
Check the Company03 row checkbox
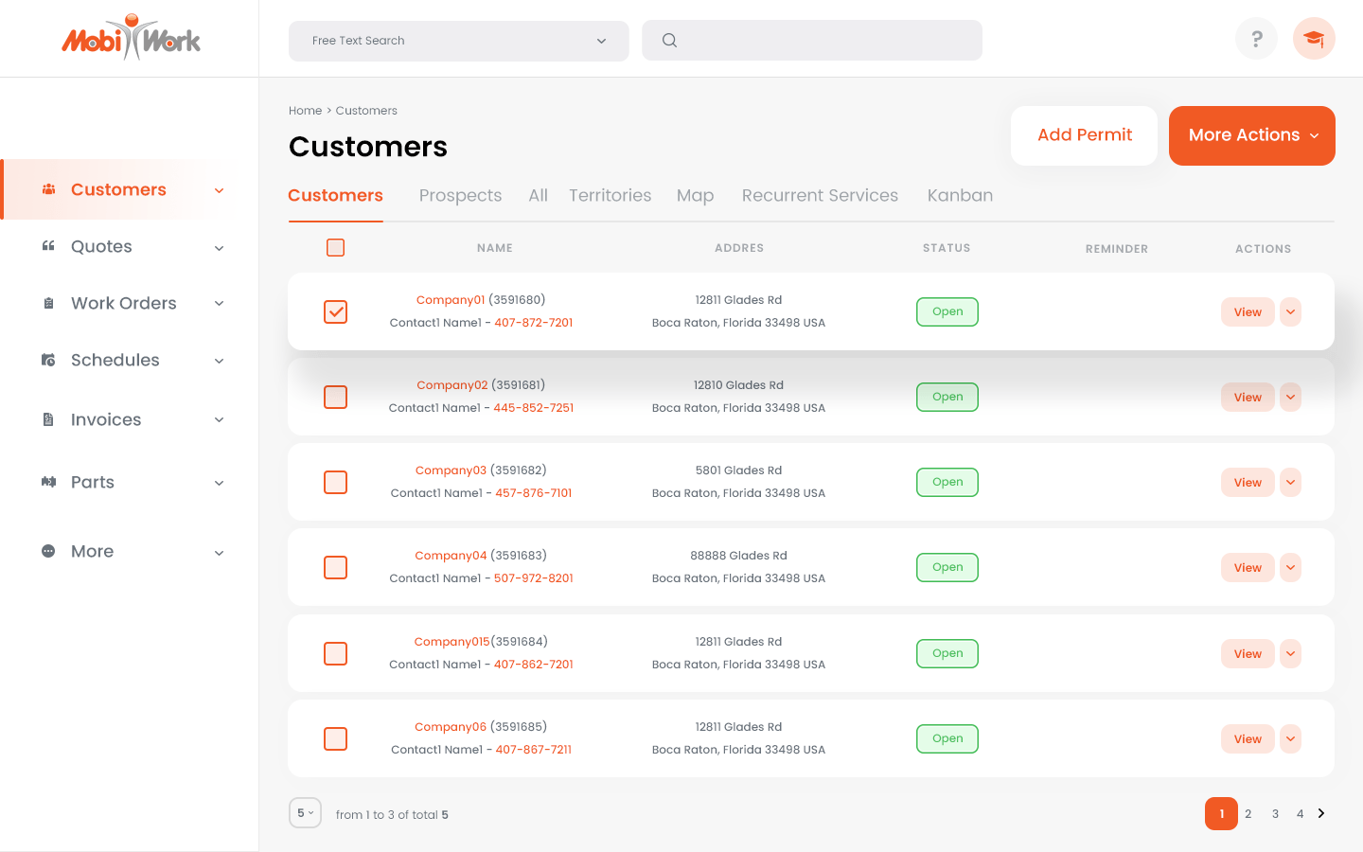pyautogui.click(x=335, y=482)
